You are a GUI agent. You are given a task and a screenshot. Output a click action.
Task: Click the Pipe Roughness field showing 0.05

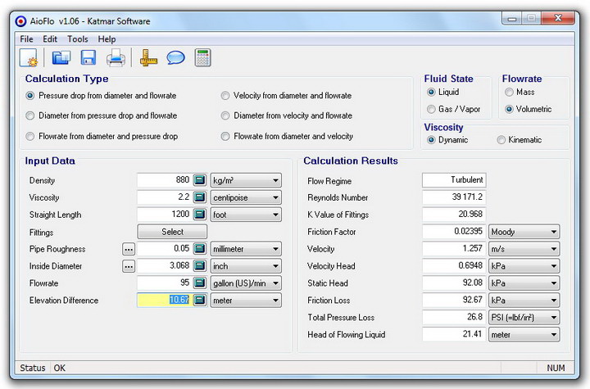click(165, 249)
